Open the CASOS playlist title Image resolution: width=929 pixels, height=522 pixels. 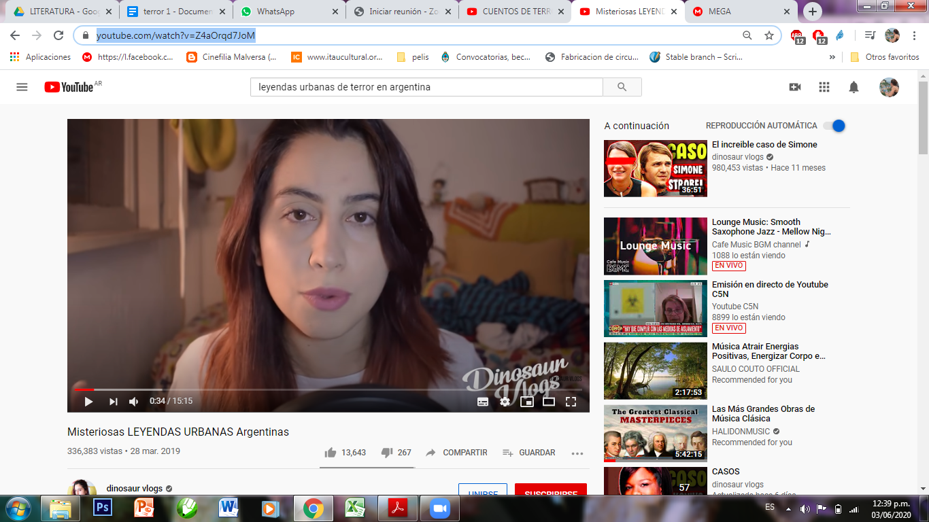pyautogui.click(x=726, y=472)
